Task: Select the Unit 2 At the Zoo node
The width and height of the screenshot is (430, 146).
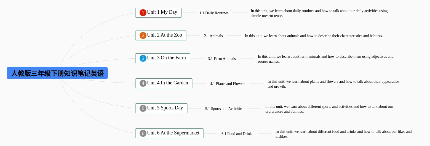Action: point(165,35)
